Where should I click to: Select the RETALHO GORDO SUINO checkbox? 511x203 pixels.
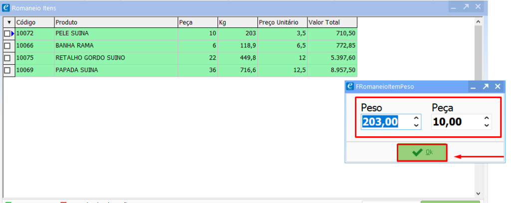(7, 58)
